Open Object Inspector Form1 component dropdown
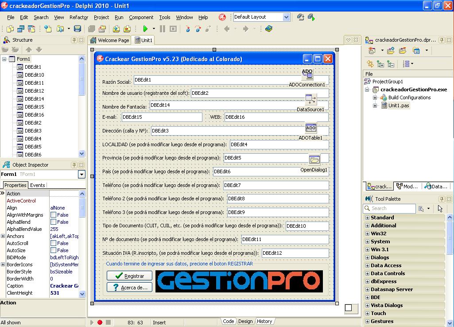Viewport: 454px width, 327px height. point(81,175)
